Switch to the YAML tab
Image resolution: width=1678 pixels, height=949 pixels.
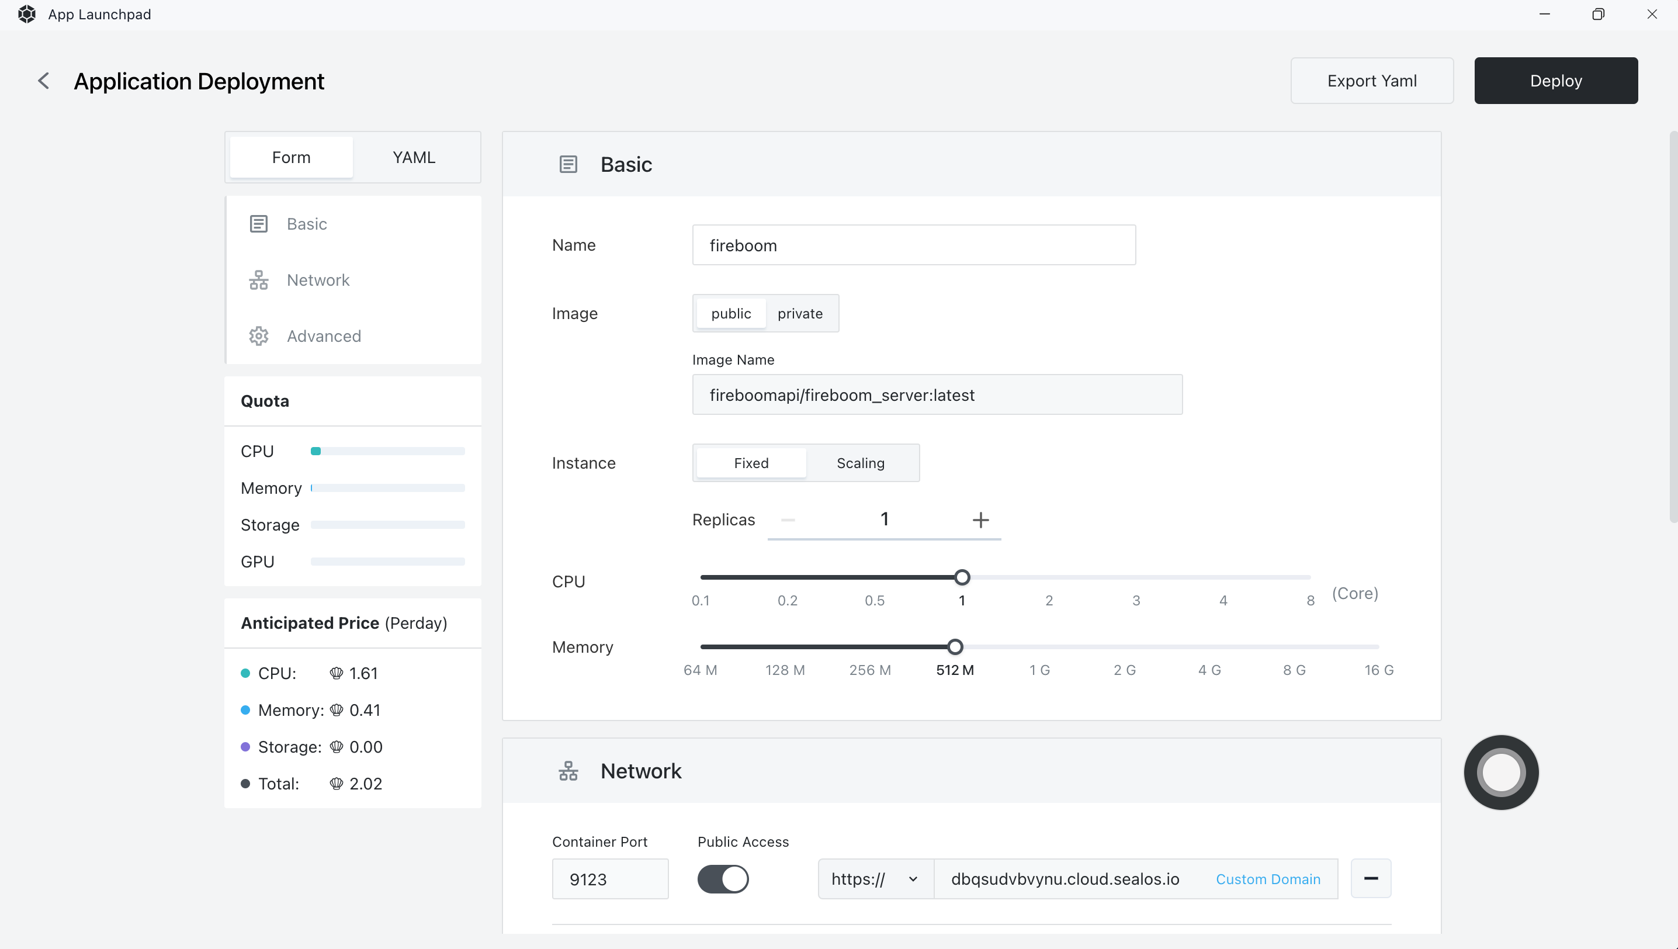tap(414, 157)
